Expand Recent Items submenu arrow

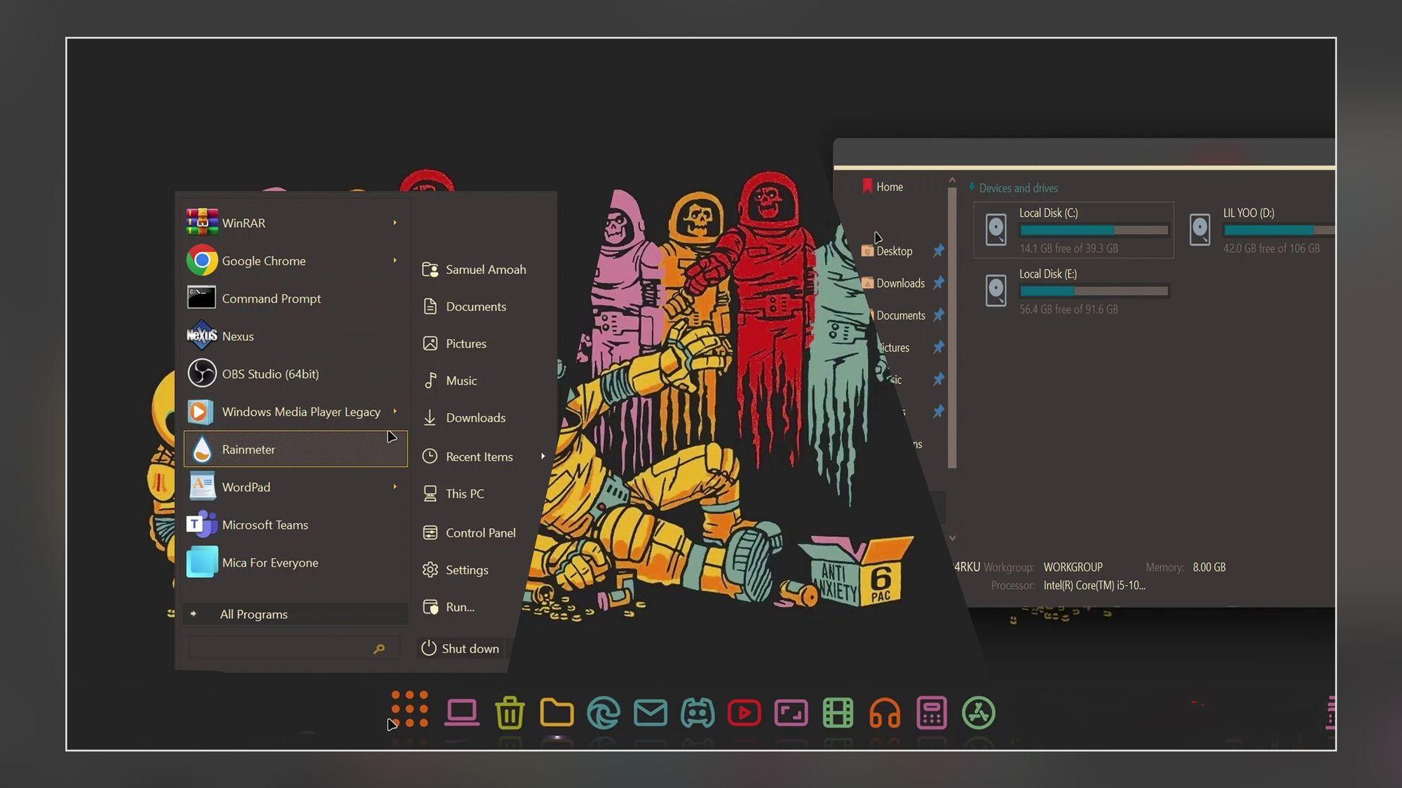tap(543, 456)
